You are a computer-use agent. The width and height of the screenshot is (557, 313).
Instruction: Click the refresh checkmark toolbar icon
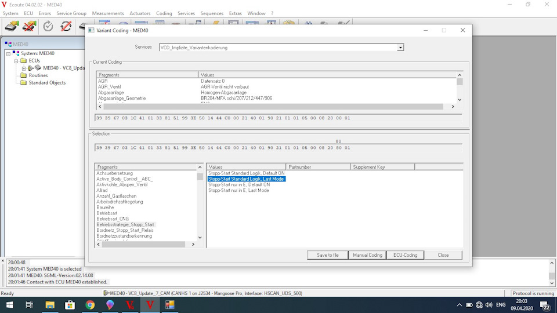coord(48,26)
